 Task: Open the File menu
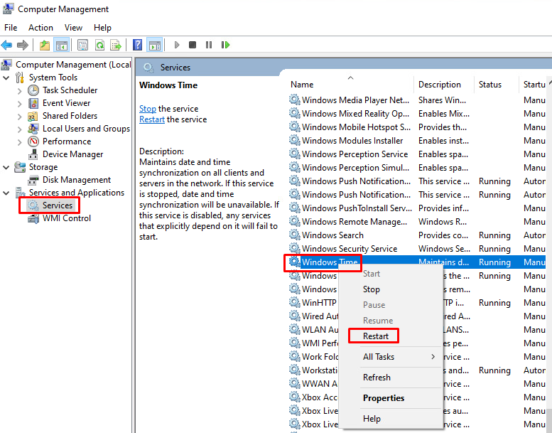point(11,28)
